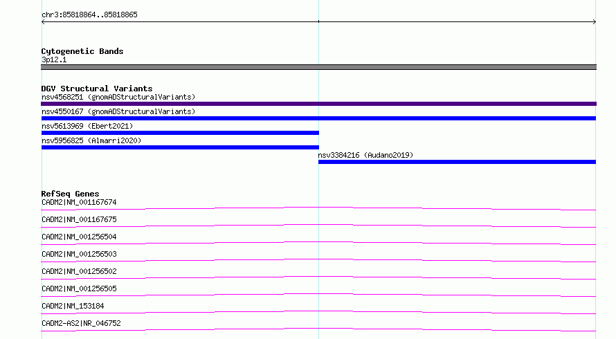Click the DGV Structural Variants track title
Viewport: 616px width, 339px height.
(97, 89)
